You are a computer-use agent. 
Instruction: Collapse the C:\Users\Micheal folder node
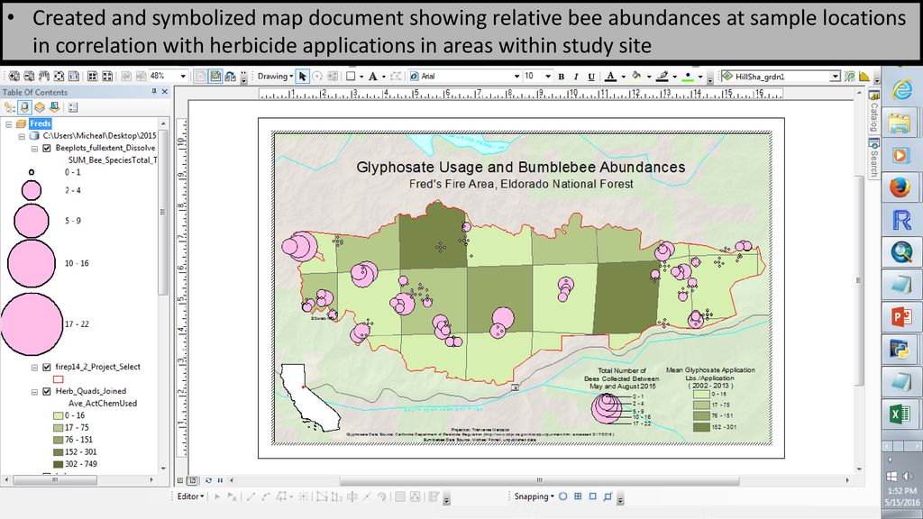coord(22,136)
